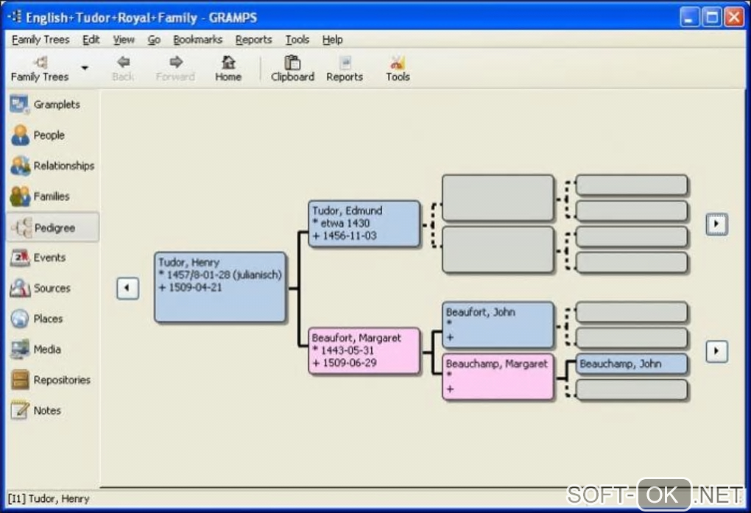
Task: Open the Bookmarks menu
Action: (198, 40)
